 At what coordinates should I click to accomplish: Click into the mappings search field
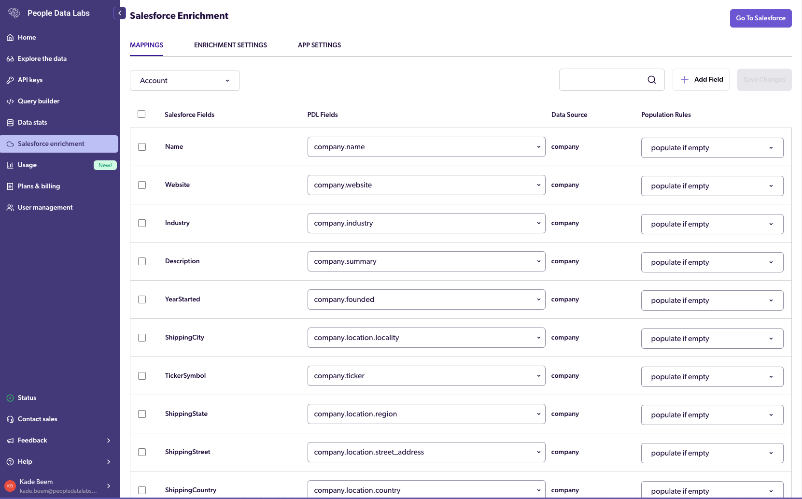click(x=612, y=80)
